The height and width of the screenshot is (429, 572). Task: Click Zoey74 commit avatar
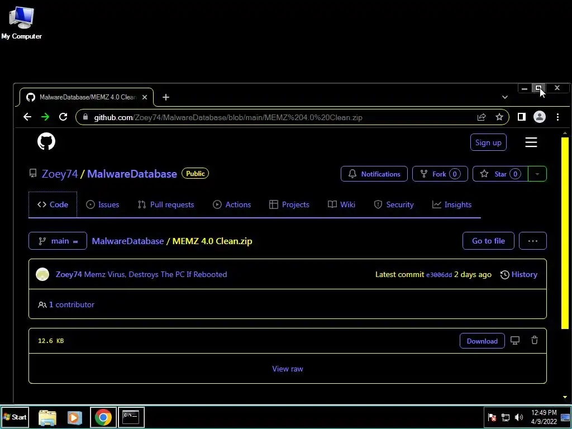[x=42, y=274]
